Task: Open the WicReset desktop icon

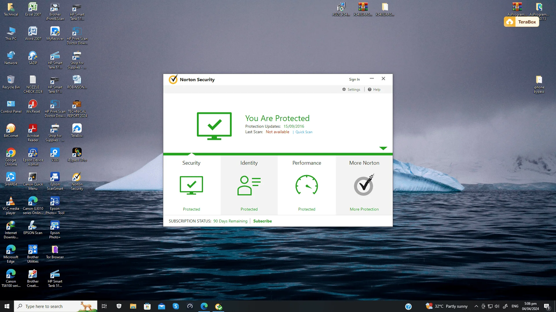Action: pyautogui.click(x=33, y=106)
